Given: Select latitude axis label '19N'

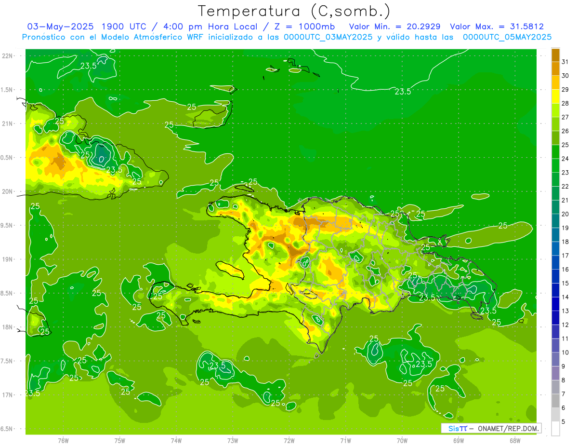Looking at the screenshot, I should 8,259.
